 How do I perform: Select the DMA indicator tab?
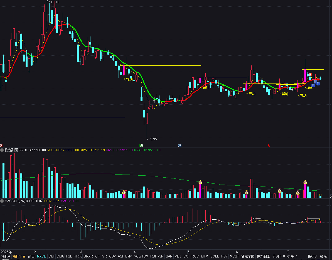point(60,256)
